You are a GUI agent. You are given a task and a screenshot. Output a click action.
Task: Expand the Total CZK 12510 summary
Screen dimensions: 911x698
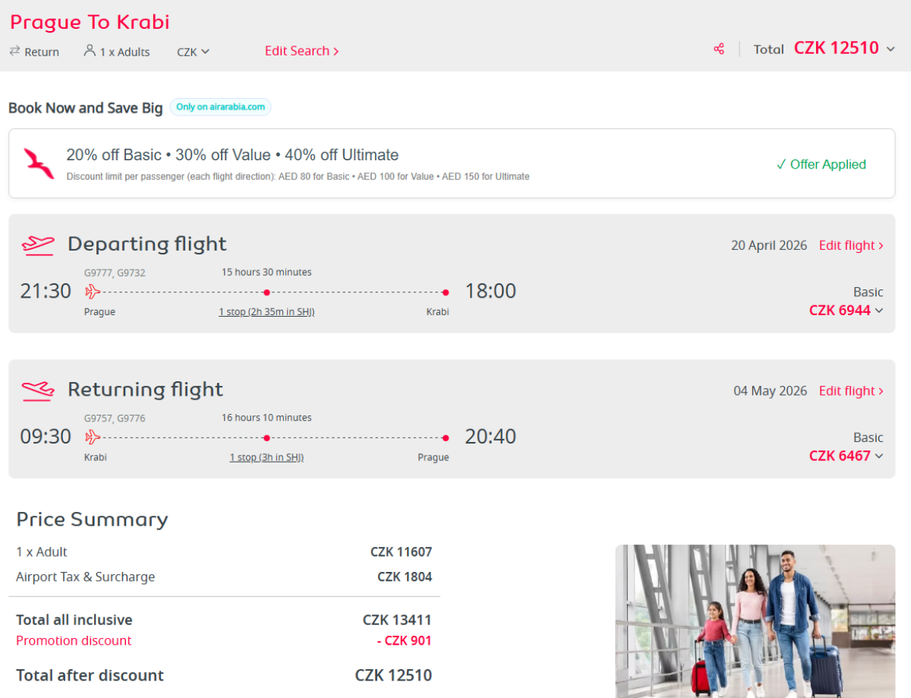click(x=891, y=49)
